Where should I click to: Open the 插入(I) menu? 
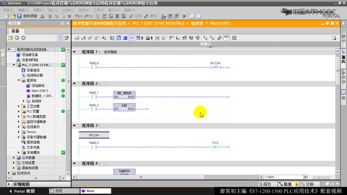pos(53,10)
